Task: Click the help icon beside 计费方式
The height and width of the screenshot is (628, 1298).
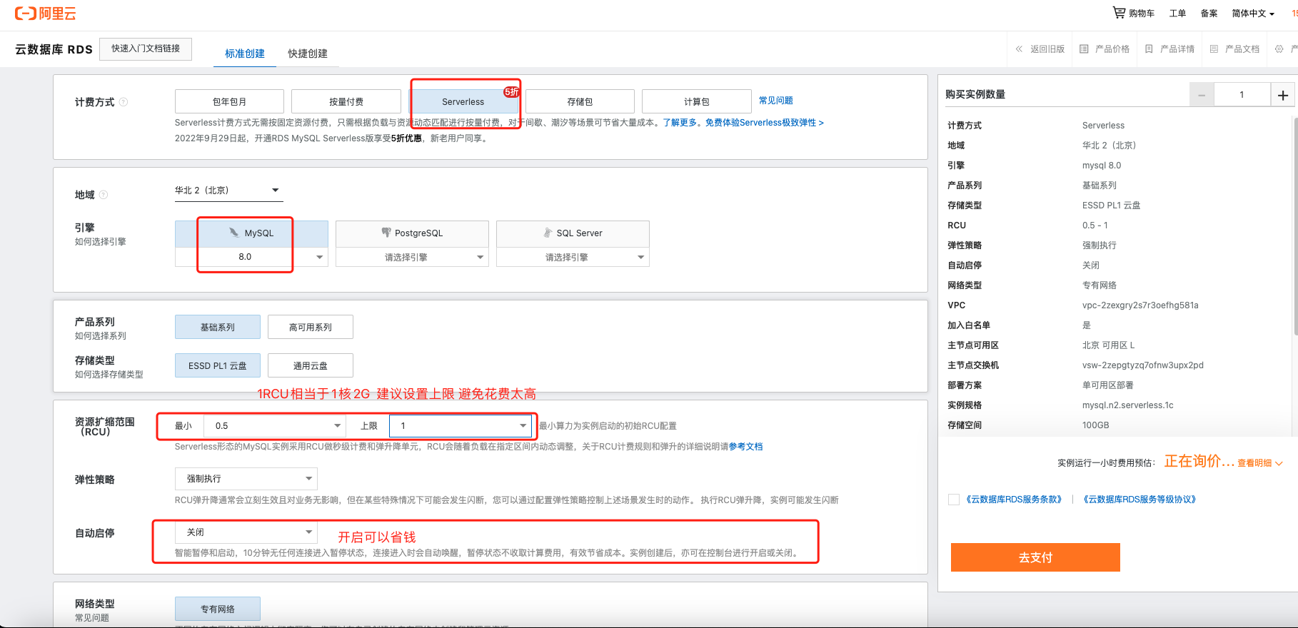Action: click(x=124, y=102)
